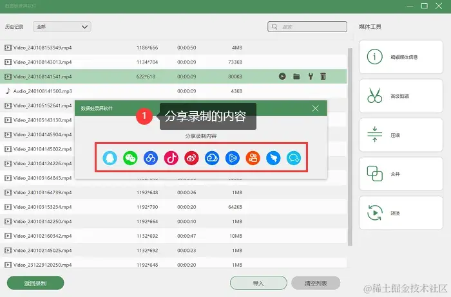Expand the 全部 history filter dropdown
The width and height of the screenshot is (451, 297).
pyautogui.click(x=62, y=27)
